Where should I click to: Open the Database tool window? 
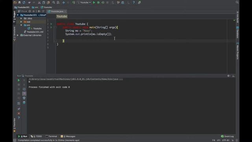click(237, 32)
